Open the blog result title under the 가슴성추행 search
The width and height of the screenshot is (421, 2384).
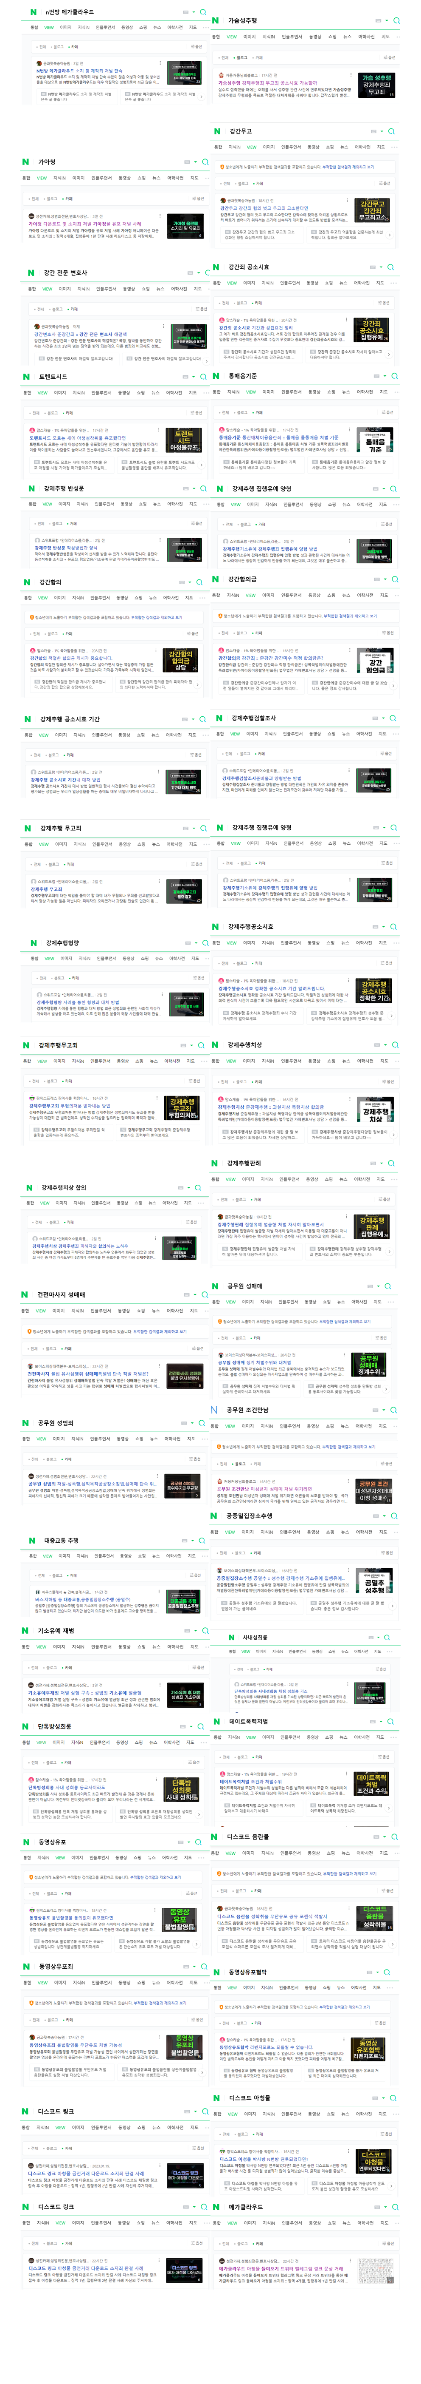[268, 82]
